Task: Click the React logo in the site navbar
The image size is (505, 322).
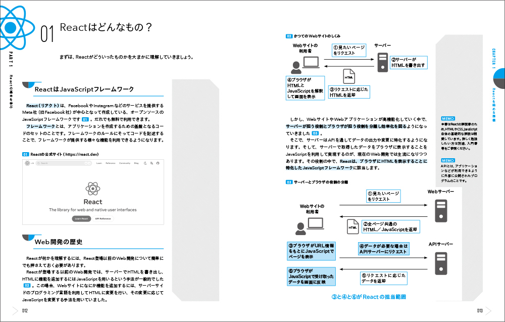Action: (27, 163)
